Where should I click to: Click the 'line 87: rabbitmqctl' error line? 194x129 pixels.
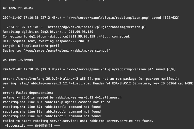[52, 107]
